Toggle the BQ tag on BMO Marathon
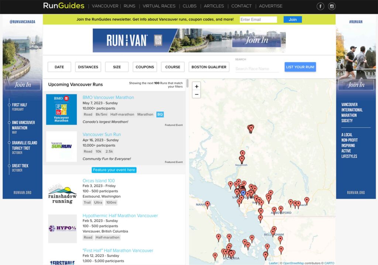Viewport: 378px width, 265px height. pos(160,114)
